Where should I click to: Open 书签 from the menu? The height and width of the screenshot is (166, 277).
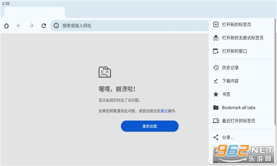pos(241,94)
